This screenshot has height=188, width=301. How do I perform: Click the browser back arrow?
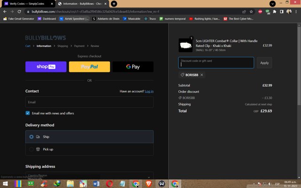pos(5,11)
